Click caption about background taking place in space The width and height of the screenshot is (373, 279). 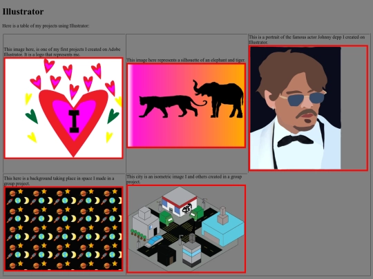pyautogui.click(x=59, y=180)
